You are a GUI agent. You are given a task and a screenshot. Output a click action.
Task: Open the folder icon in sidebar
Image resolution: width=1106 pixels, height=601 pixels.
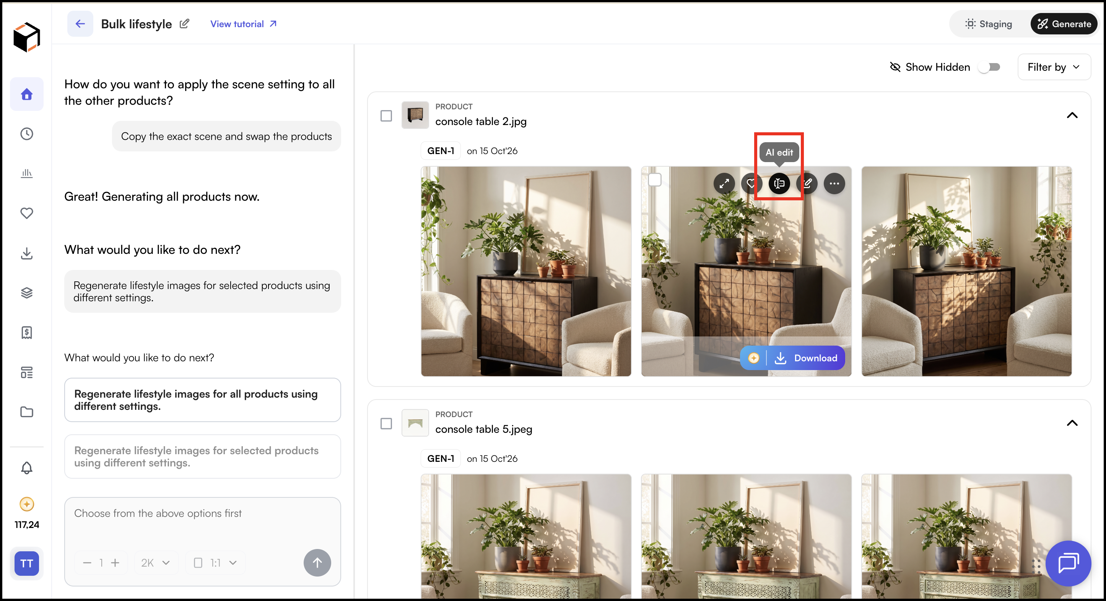tap(27, 412)
